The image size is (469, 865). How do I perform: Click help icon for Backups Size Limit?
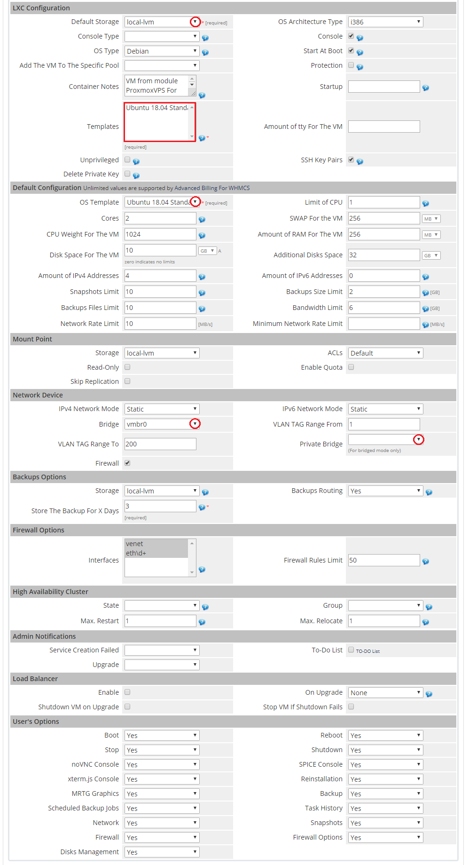426,293
